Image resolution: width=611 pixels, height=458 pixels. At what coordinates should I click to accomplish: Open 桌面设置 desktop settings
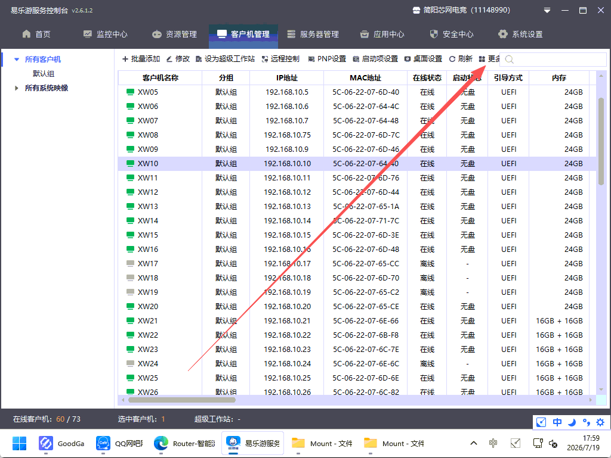[x=423, y=59]
